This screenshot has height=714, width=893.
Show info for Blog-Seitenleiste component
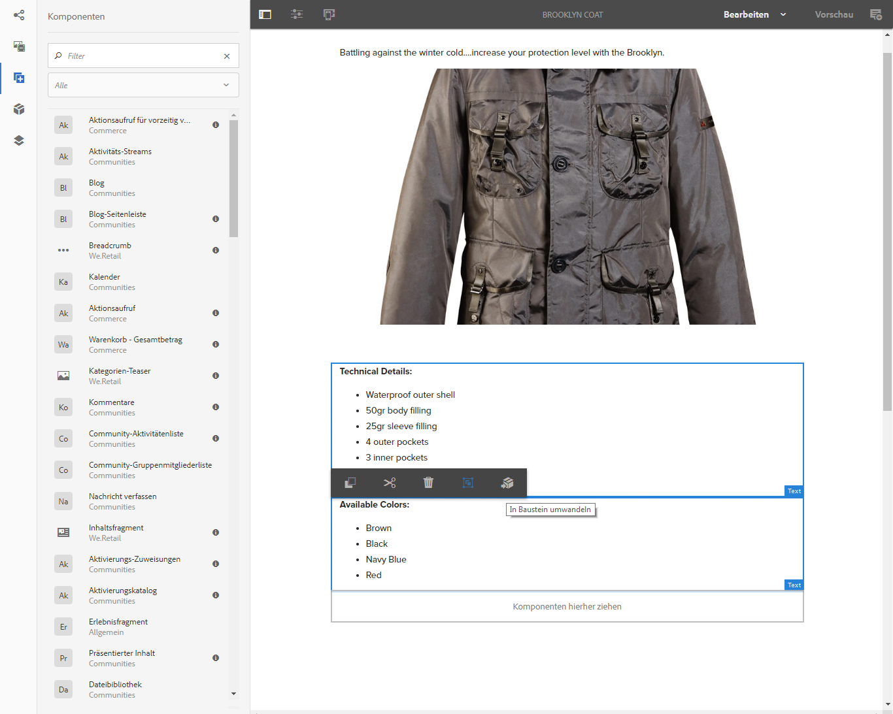216,219
